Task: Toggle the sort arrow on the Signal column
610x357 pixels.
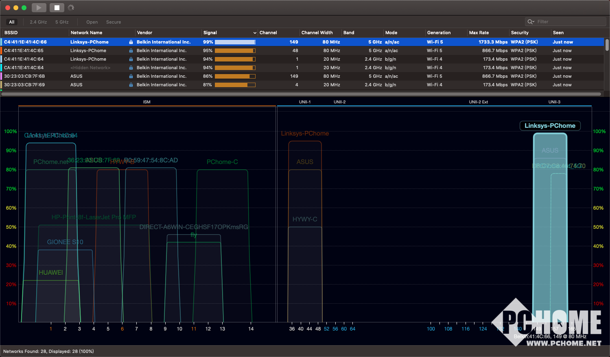Action: (x=255, y=33)
